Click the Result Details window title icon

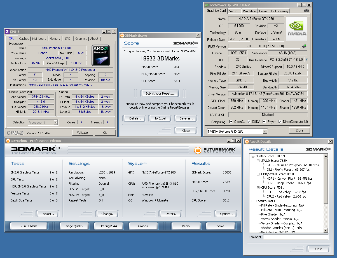[247, 142]
